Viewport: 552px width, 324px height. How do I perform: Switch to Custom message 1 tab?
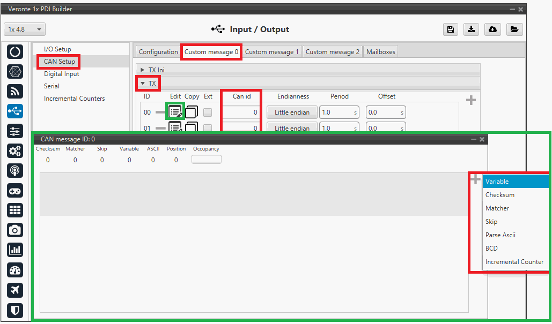[x=272, y=52]
